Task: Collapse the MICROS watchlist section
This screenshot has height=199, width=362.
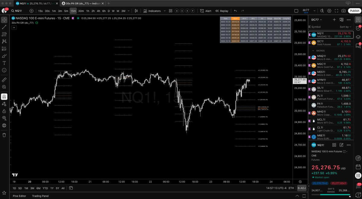Action: (313, 51)
